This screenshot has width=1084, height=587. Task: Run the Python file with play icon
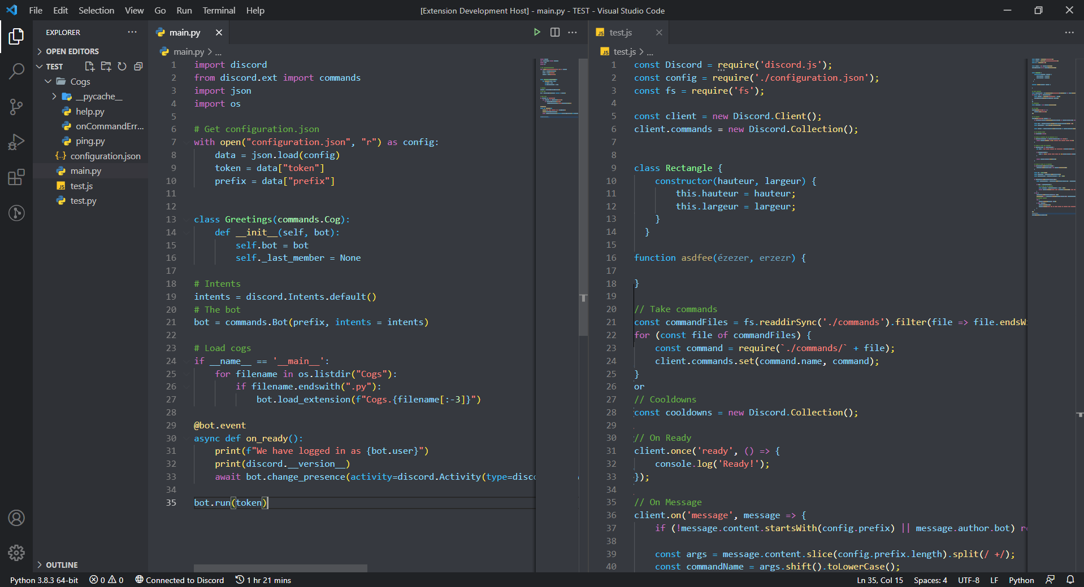(537, 32)
